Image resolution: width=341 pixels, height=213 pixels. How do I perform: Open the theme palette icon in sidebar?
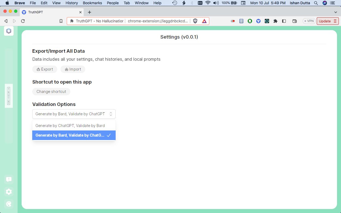pyautogui.click(x=9, y=204)
